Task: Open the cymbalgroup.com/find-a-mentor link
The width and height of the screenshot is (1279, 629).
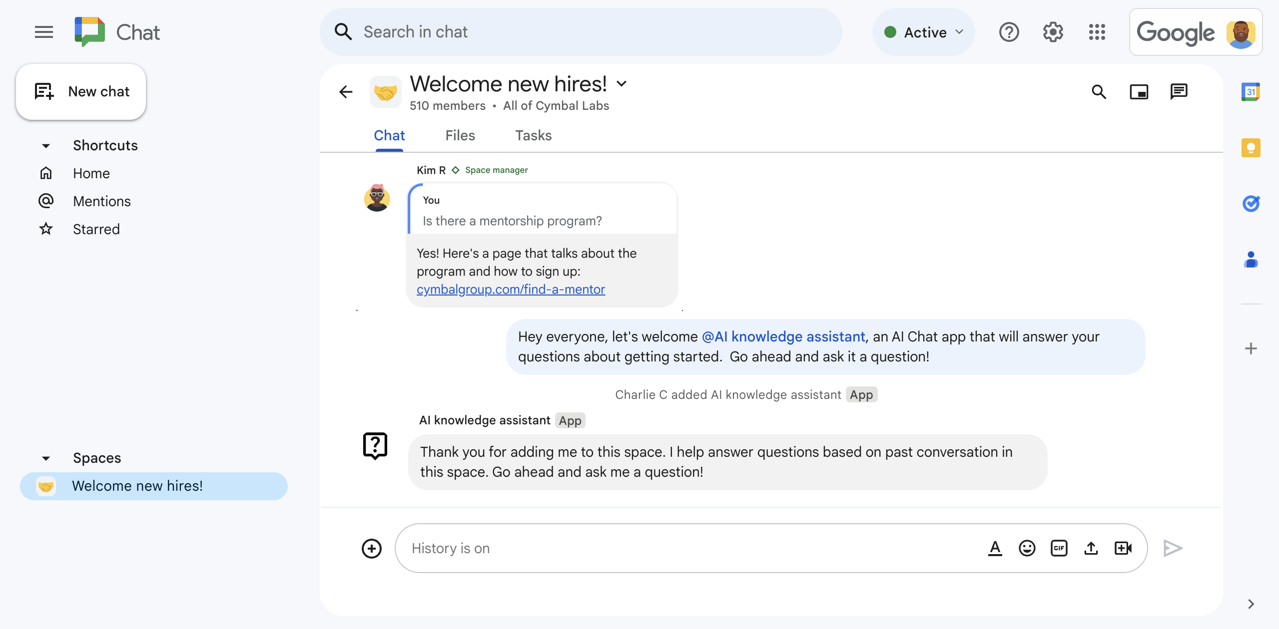Action: point(511,289)
